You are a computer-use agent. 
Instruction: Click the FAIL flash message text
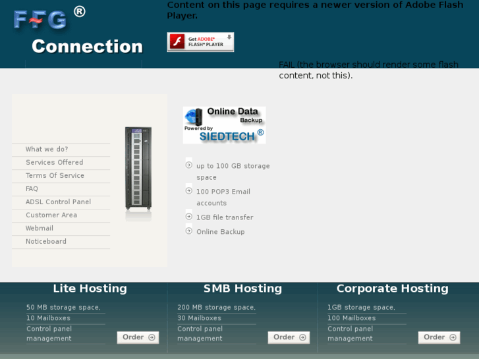pos(369,70)
